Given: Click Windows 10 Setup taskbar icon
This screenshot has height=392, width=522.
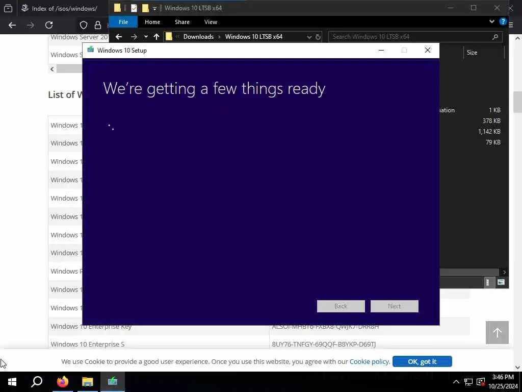Looking at the screenshot, I should [113, 382].
